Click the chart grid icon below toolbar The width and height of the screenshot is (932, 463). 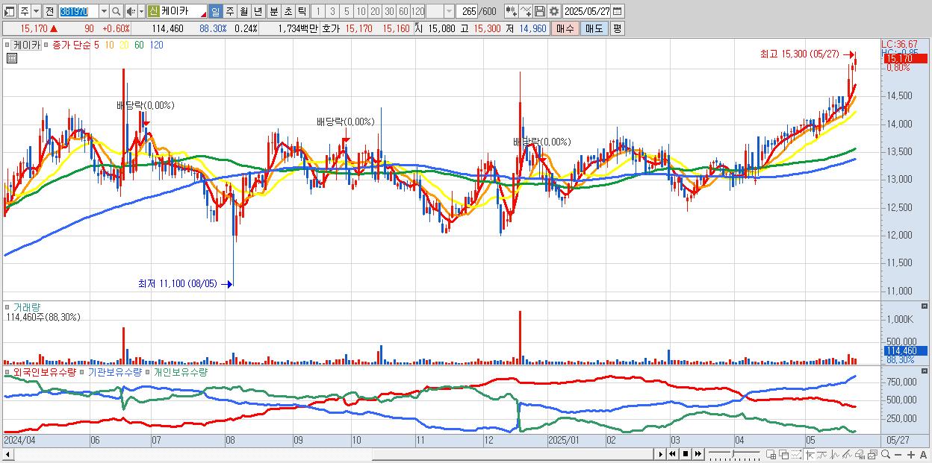tap(11, 58)
